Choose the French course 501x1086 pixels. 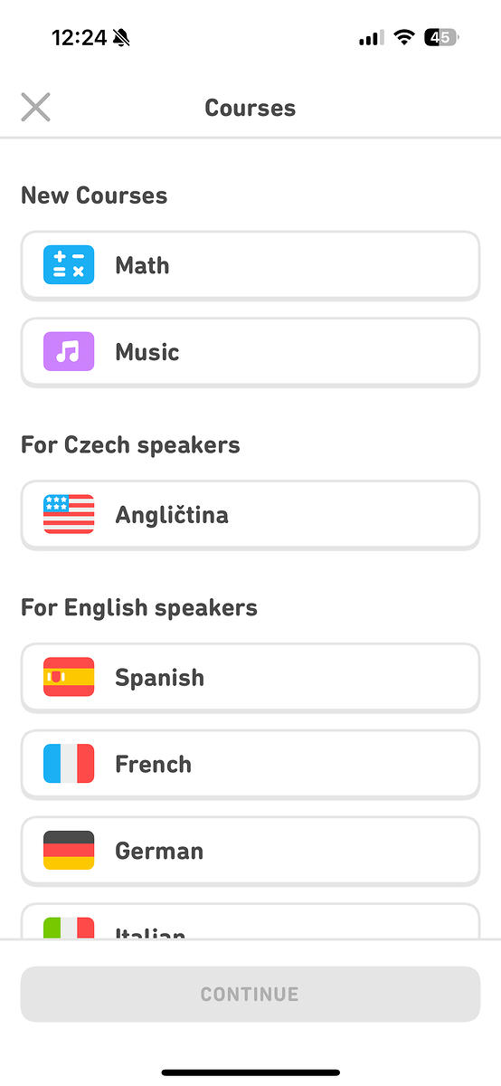click(x=250, y=765)
